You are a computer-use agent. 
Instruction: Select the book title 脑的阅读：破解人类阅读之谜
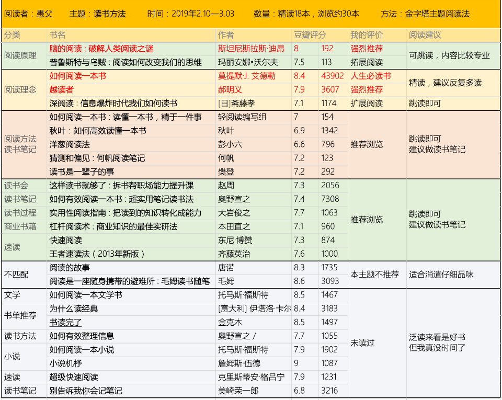pos(101,49)
